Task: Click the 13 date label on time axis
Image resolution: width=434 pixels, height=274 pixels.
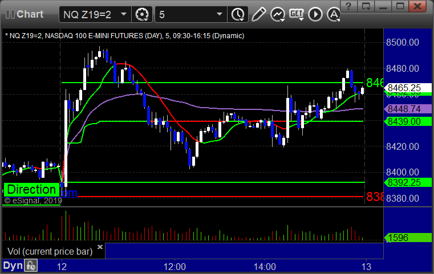Action: [x=366, y=267]
